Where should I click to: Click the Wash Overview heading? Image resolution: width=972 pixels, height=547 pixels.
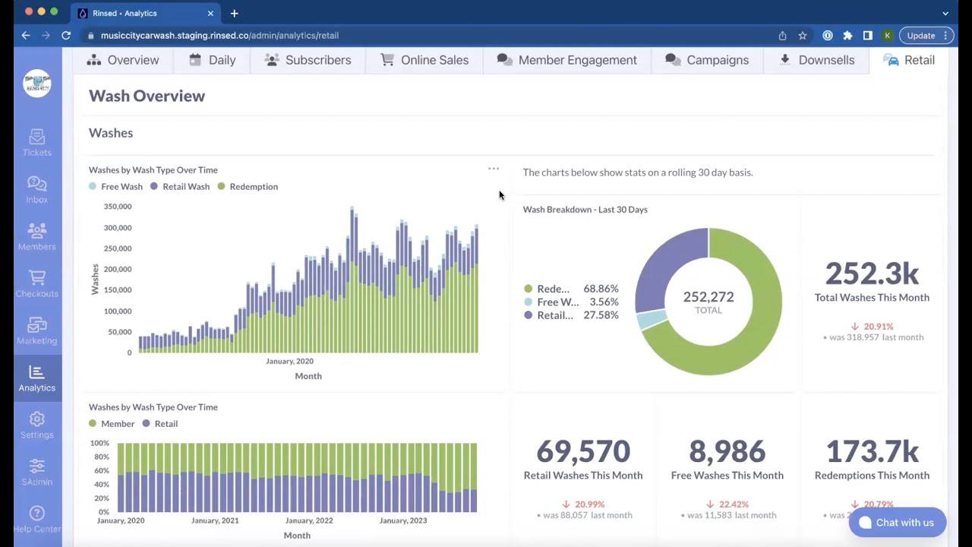147,96
